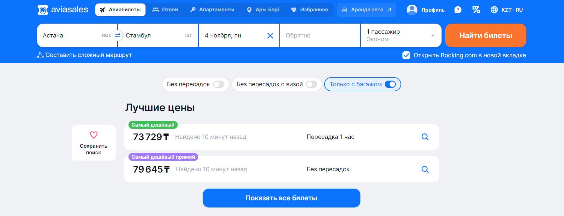This screenshot has width=564, height=216.
Task: Open the Профиль avatar
Action: pos(412,10)
